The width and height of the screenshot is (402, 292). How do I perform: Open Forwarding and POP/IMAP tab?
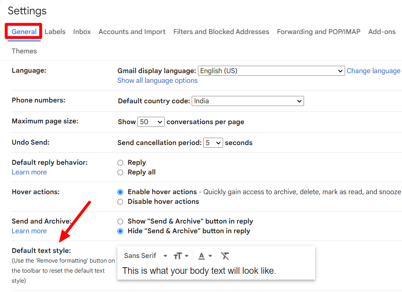coord(319,32)
